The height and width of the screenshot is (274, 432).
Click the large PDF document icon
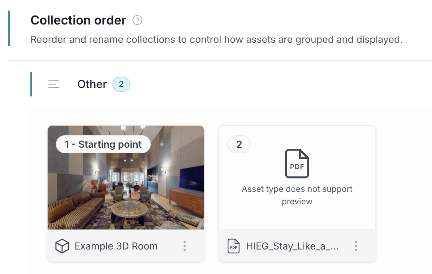coord(297,164)
